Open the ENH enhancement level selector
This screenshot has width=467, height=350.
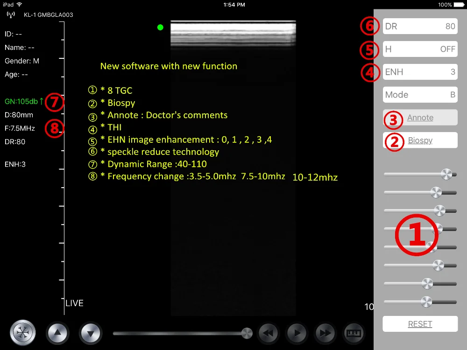420,72
